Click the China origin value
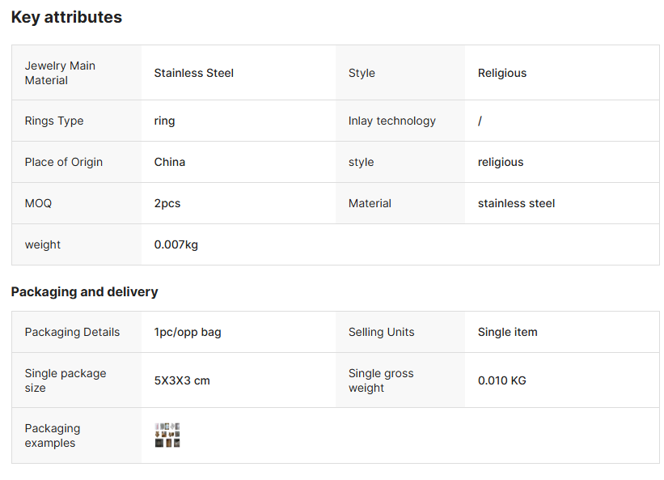Screen dimensions: 664x480 point(170,162)
